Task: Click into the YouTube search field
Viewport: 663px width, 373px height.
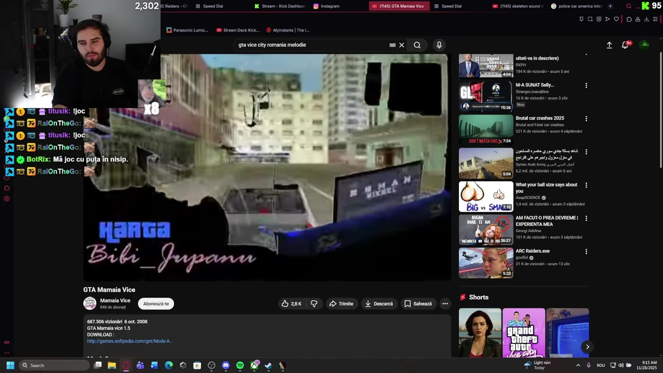Action: click(311, 45)
